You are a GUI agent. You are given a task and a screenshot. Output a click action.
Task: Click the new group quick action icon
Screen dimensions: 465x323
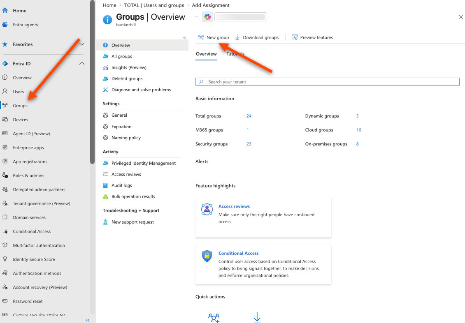(x=214, y=318)
